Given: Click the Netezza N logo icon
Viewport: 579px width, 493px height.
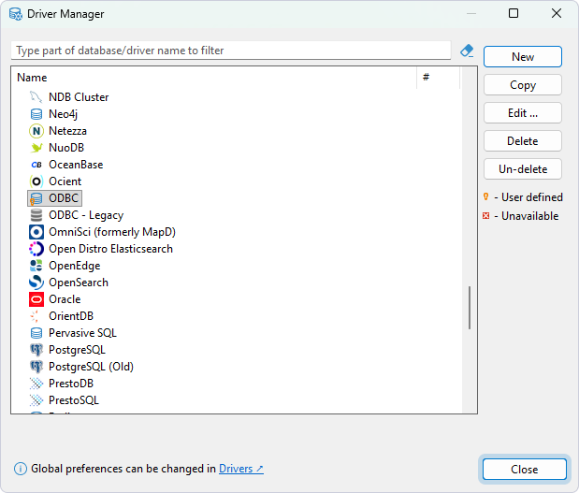Looking at the screenshot, I should coord(36,131).
